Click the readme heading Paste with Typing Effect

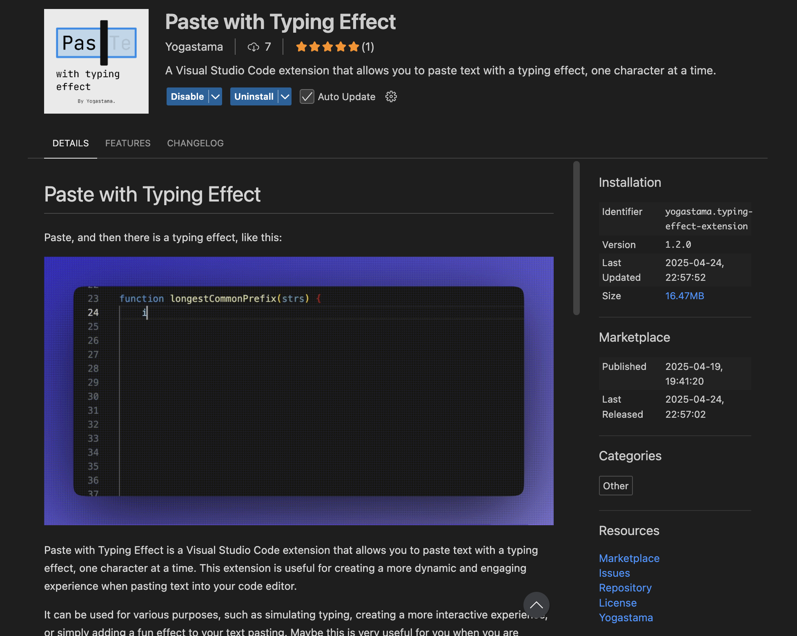(x=152, y=195)
